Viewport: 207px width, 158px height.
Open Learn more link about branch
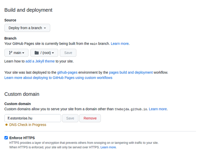tap(120, 44)
